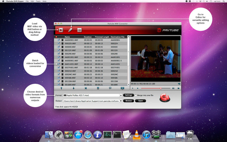Click the split/grid view icon
This screenshot has height=142, width=227.
click(123, 88)
